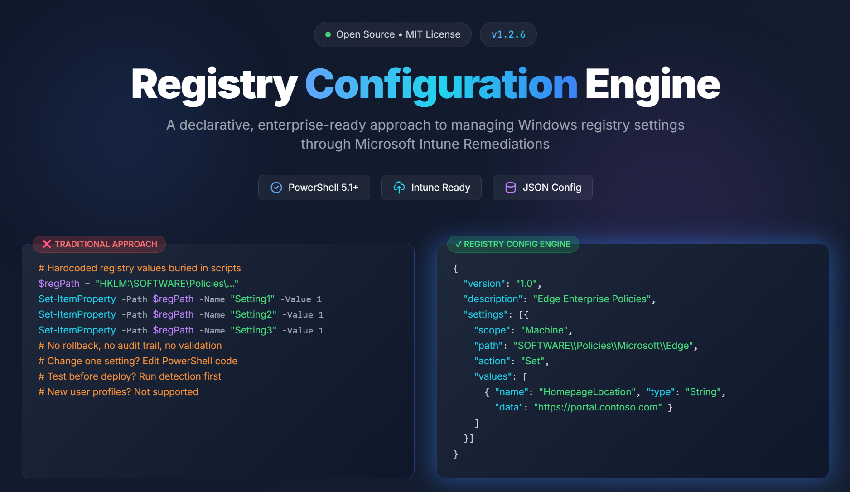The image size is (850, 492).
Task: Click the JSON Config database icon
Action: tap(510, 188)
